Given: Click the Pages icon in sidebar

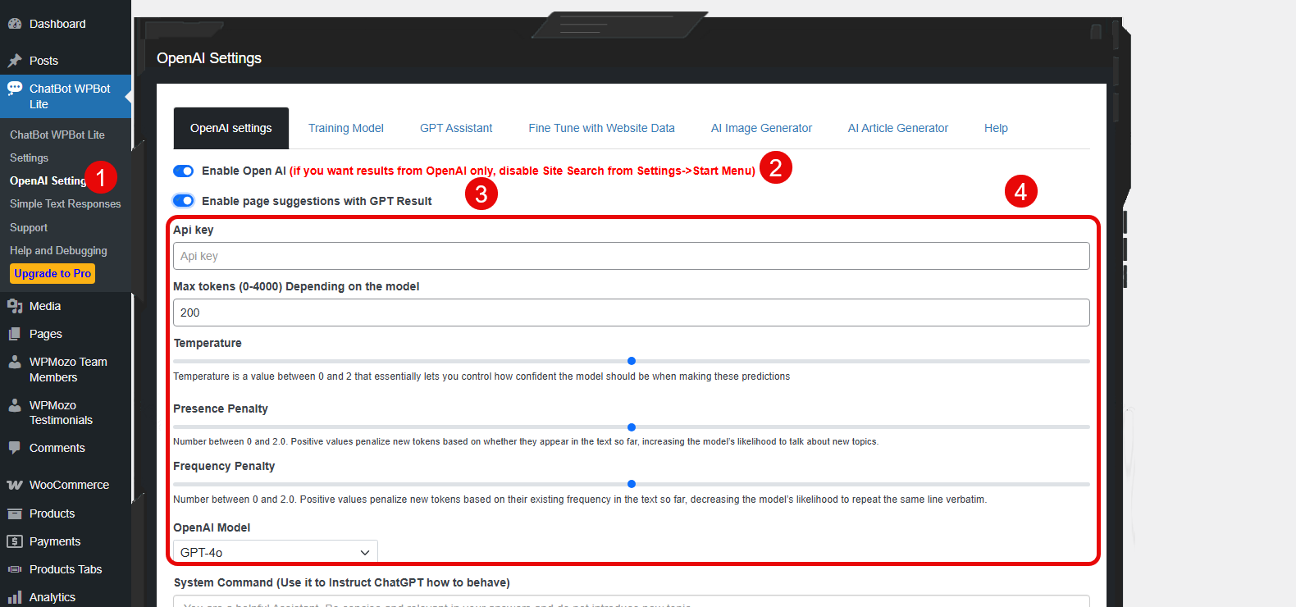Looking at the screenshot, I should point(15,334).
